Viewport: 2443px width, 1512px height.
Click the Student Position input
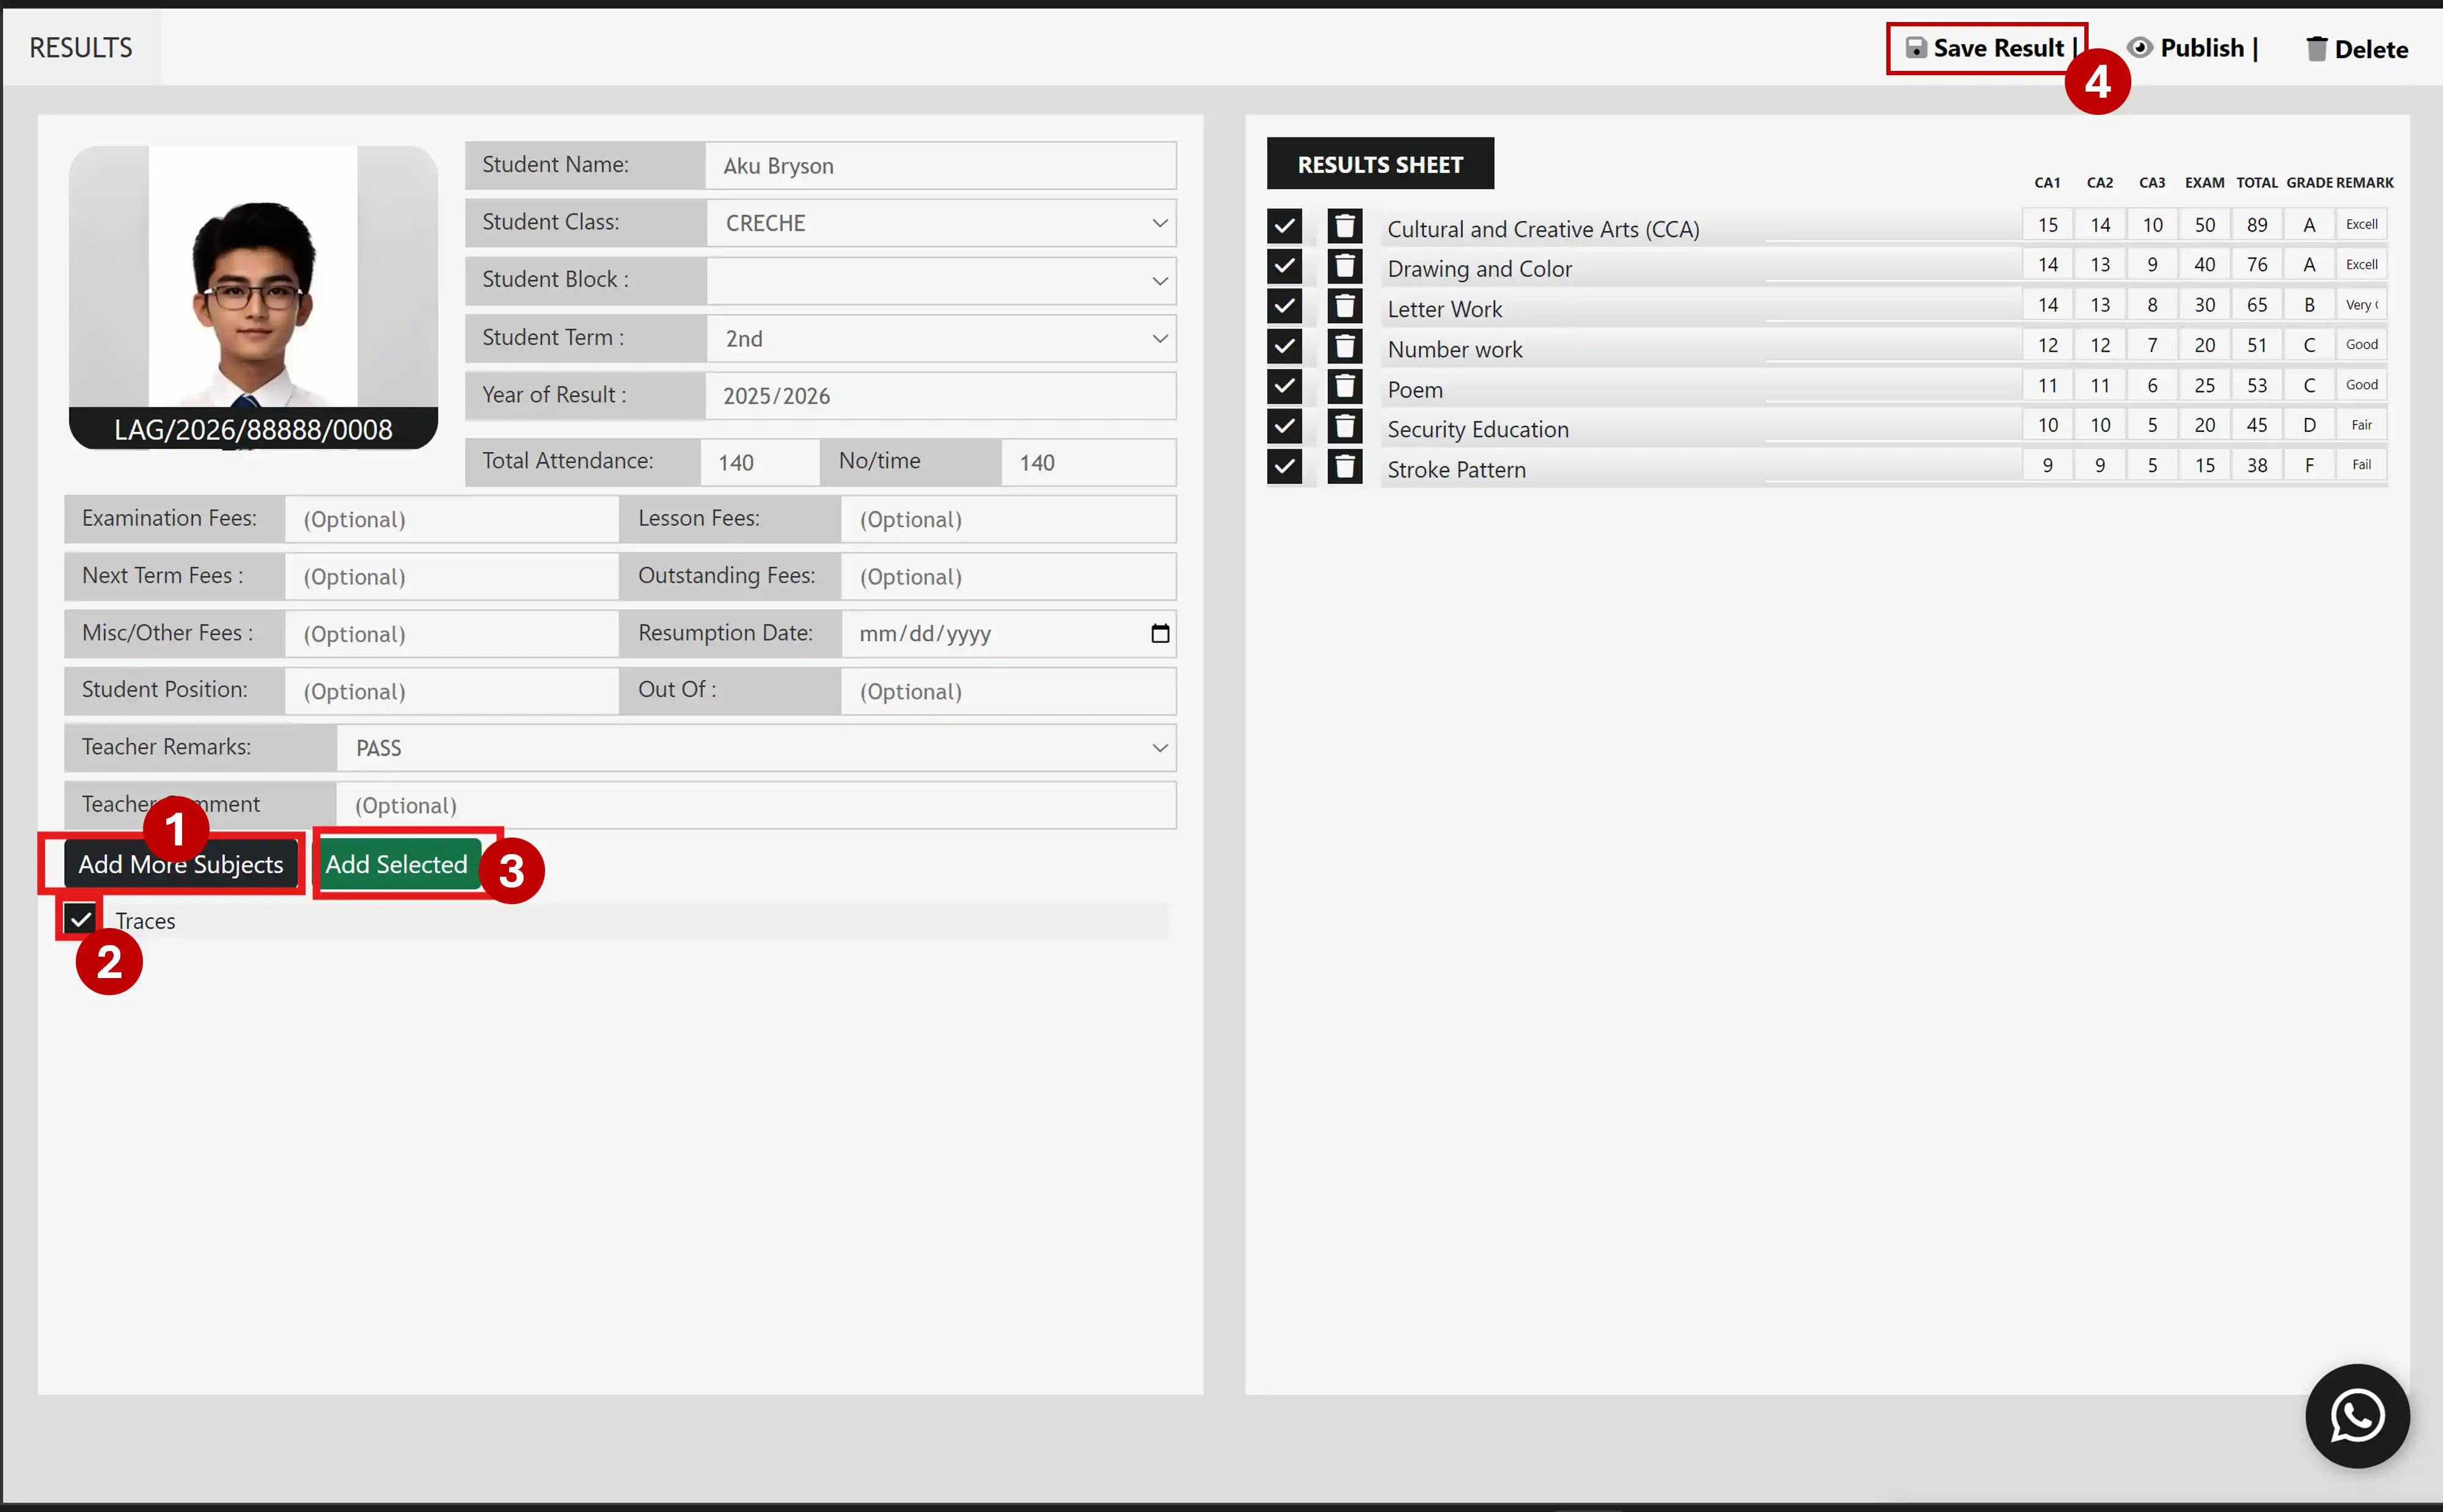(452, 691)
